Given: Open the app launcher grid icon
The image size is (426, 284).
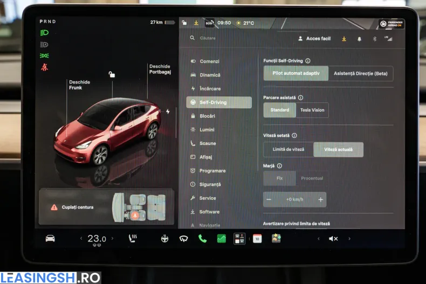Looking at the screenshot, I should (239, 239).
